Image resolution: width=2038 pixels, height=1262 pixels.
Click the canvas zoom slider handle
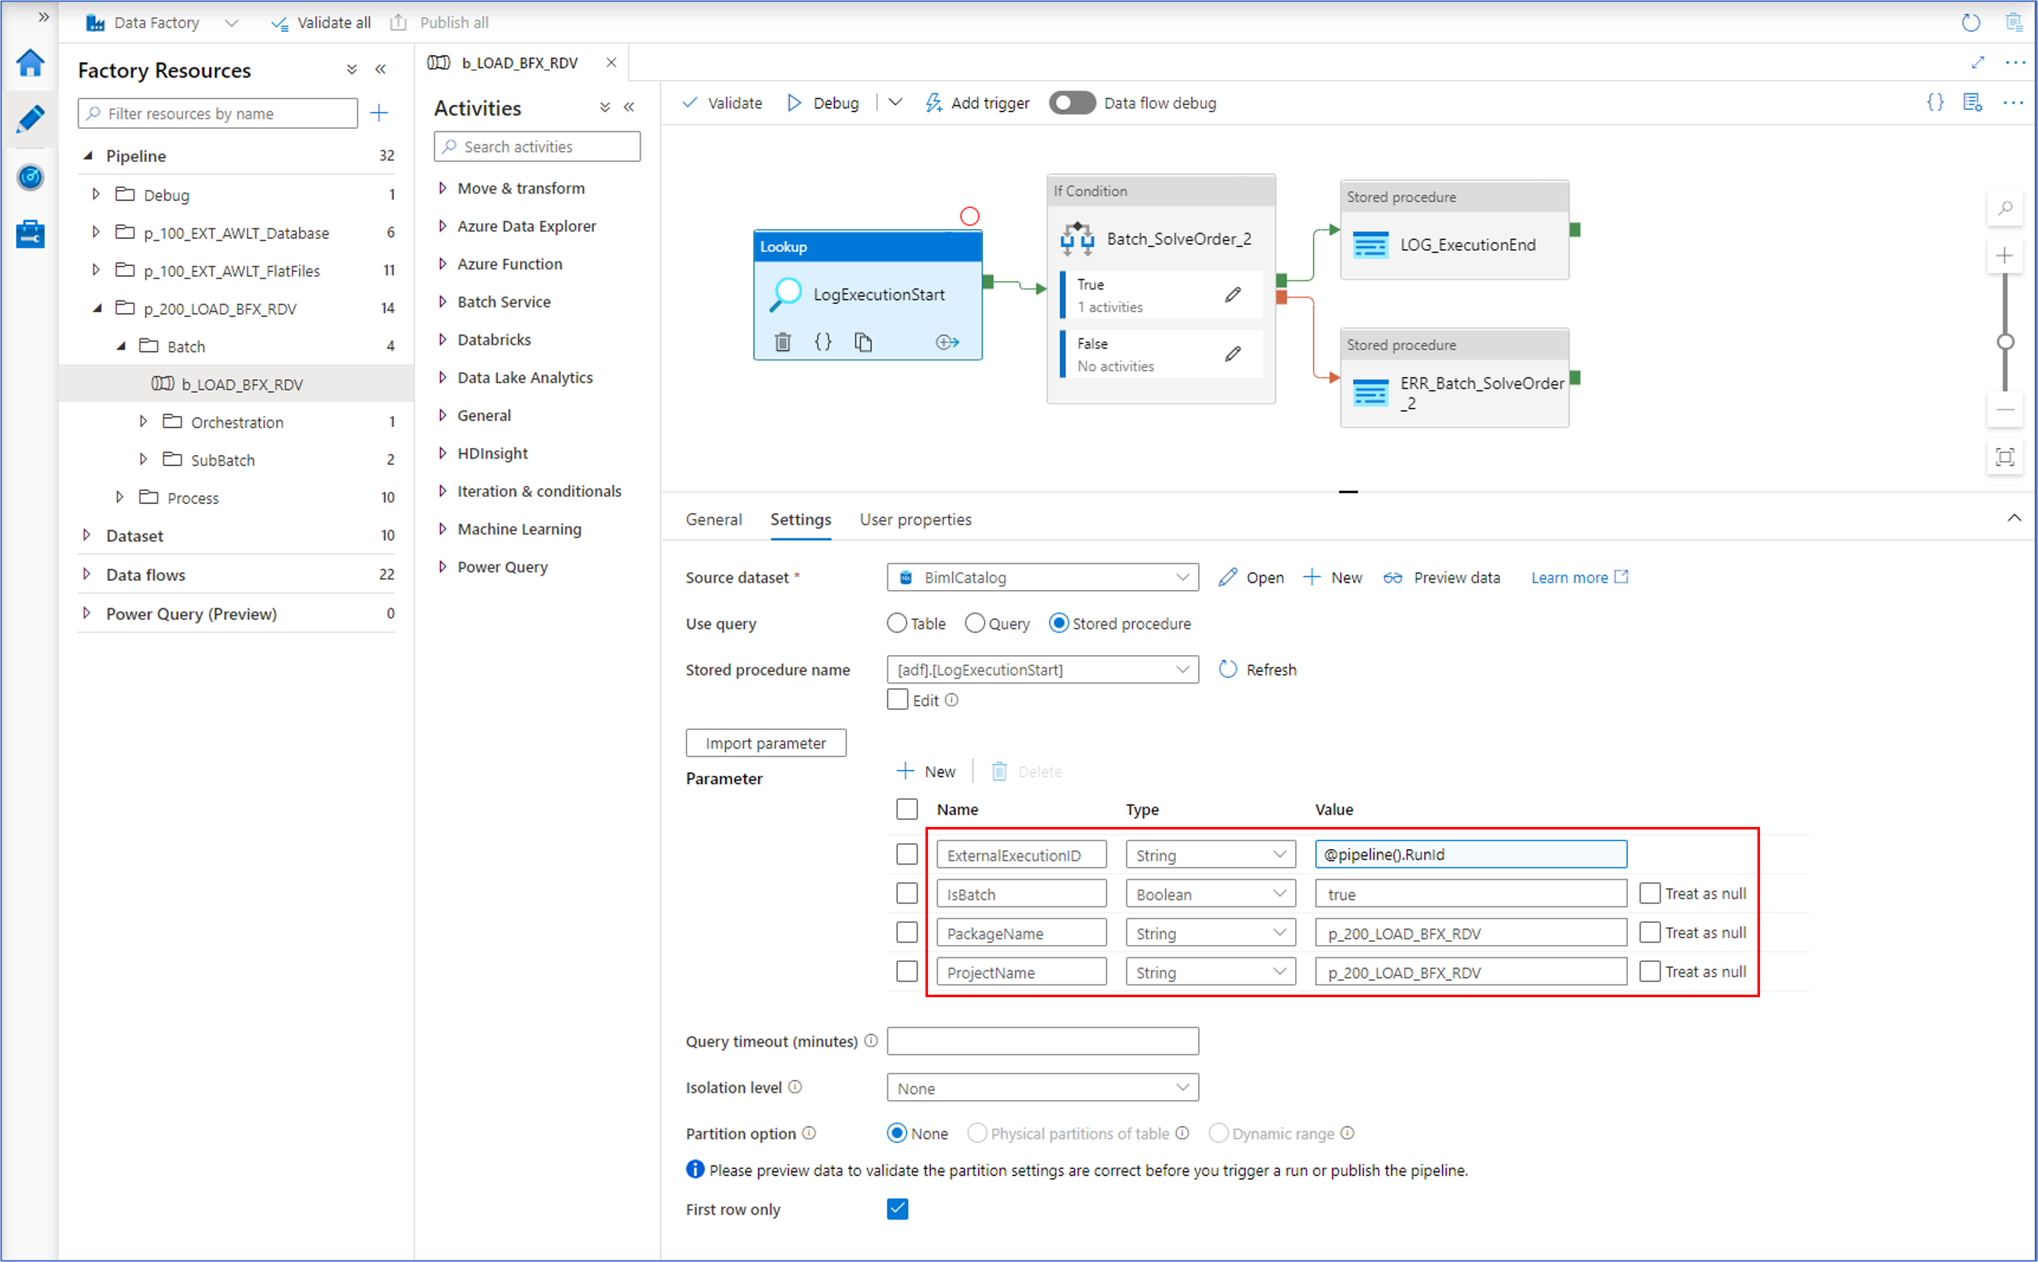click(2004, 342)
